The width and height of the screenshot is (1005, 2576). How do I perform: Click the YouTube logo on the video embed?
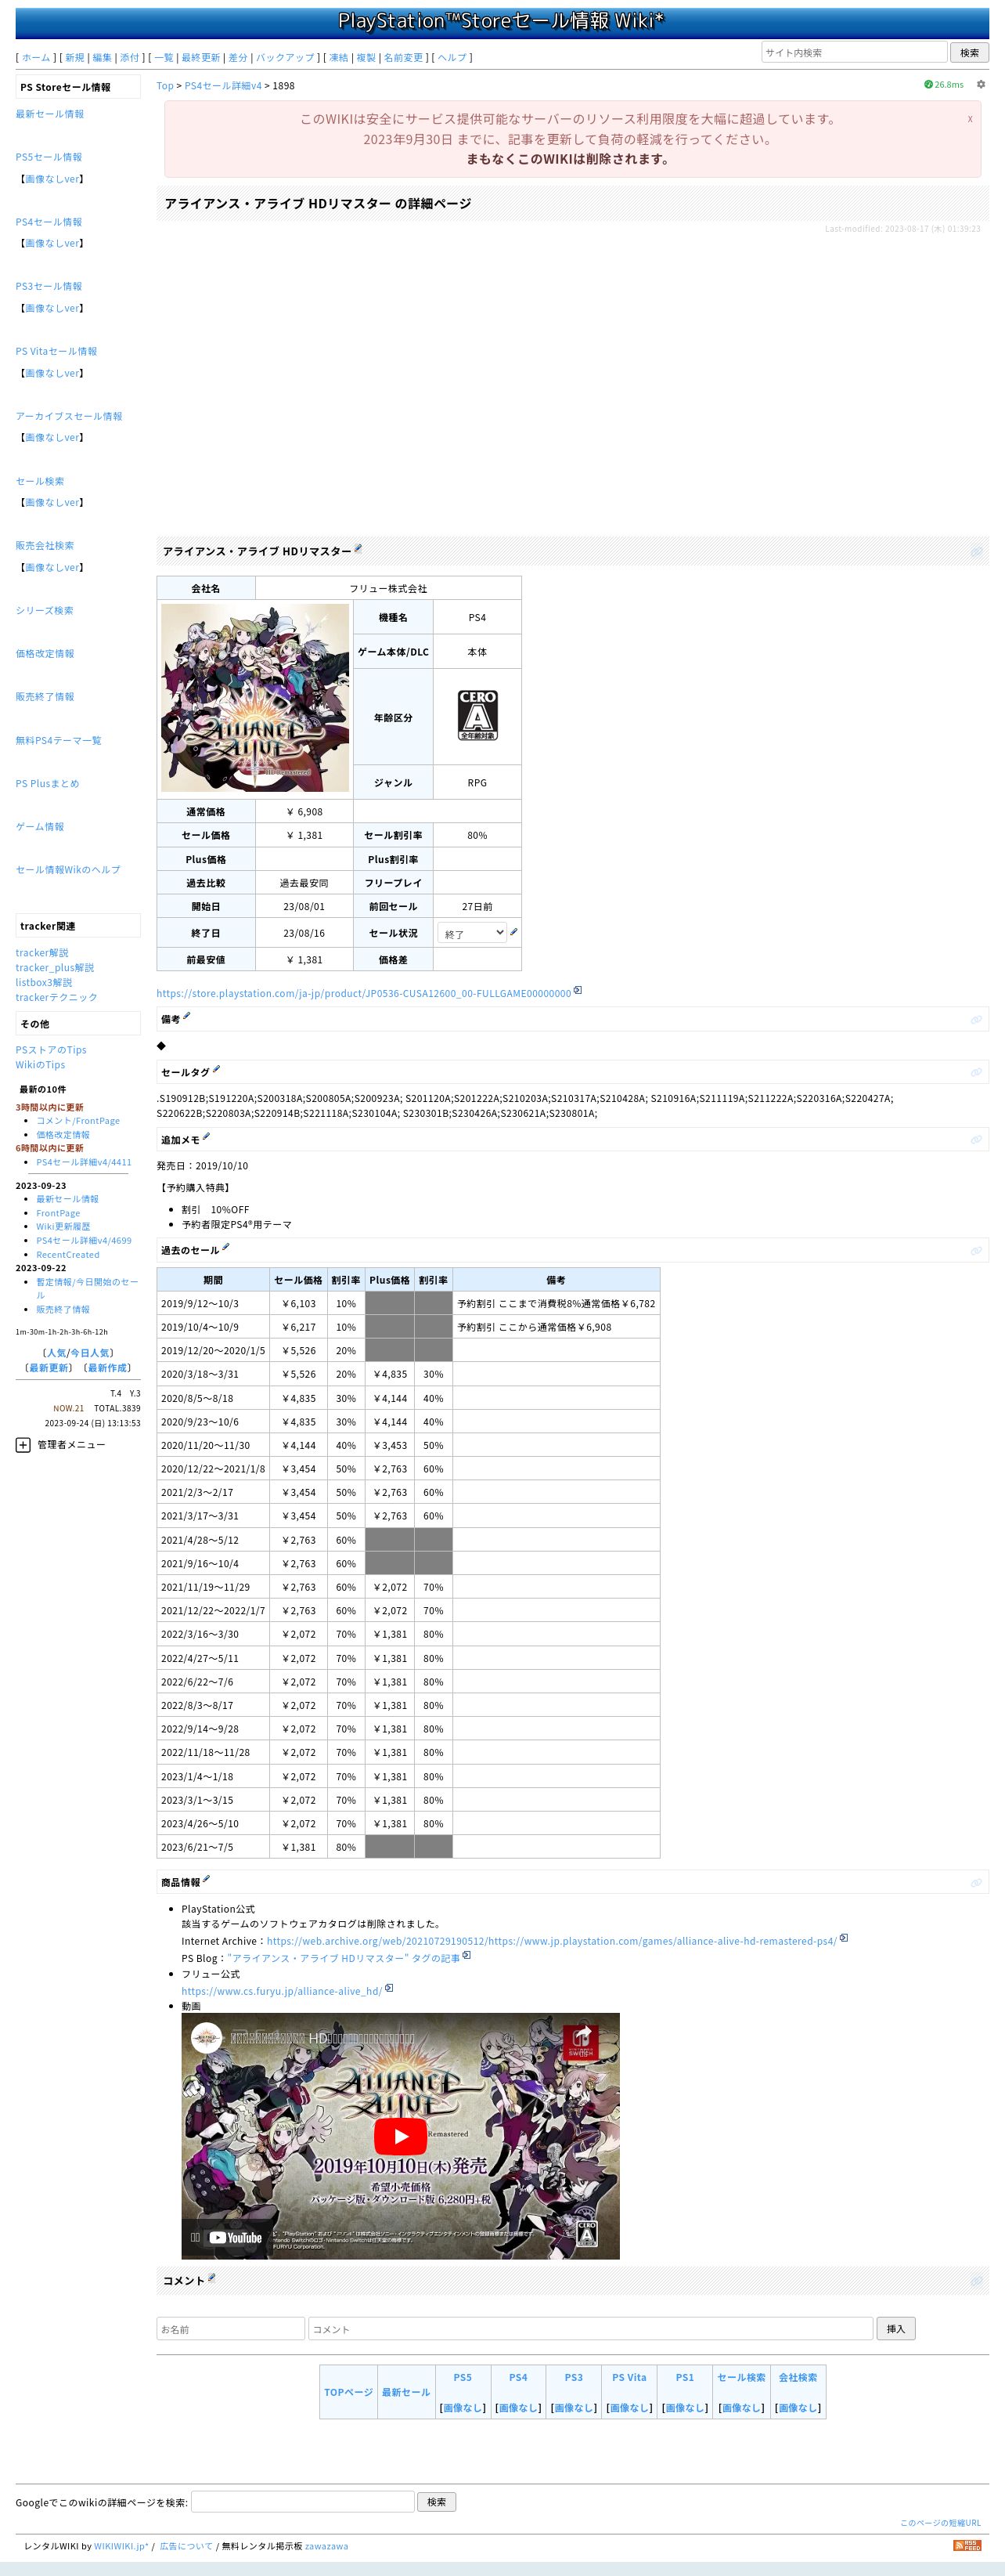tap(236, 2238)
